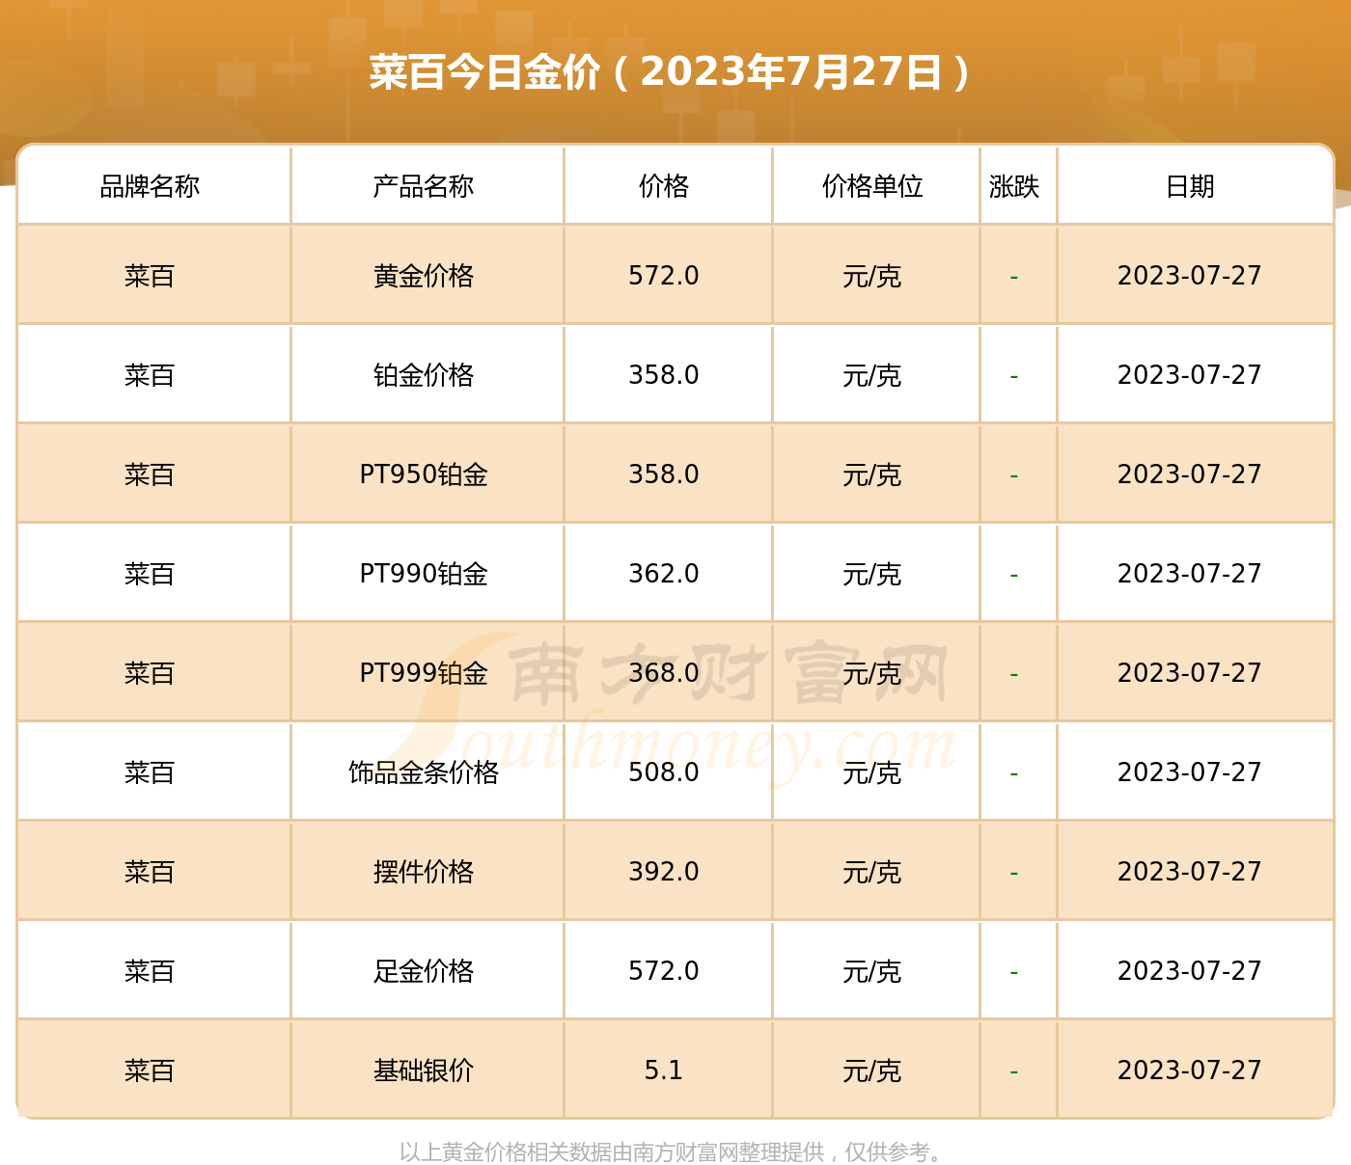Click 元/克 unit in 足金价格 row
This screenshot has width=1351, height=1165.
coord(872,972)
